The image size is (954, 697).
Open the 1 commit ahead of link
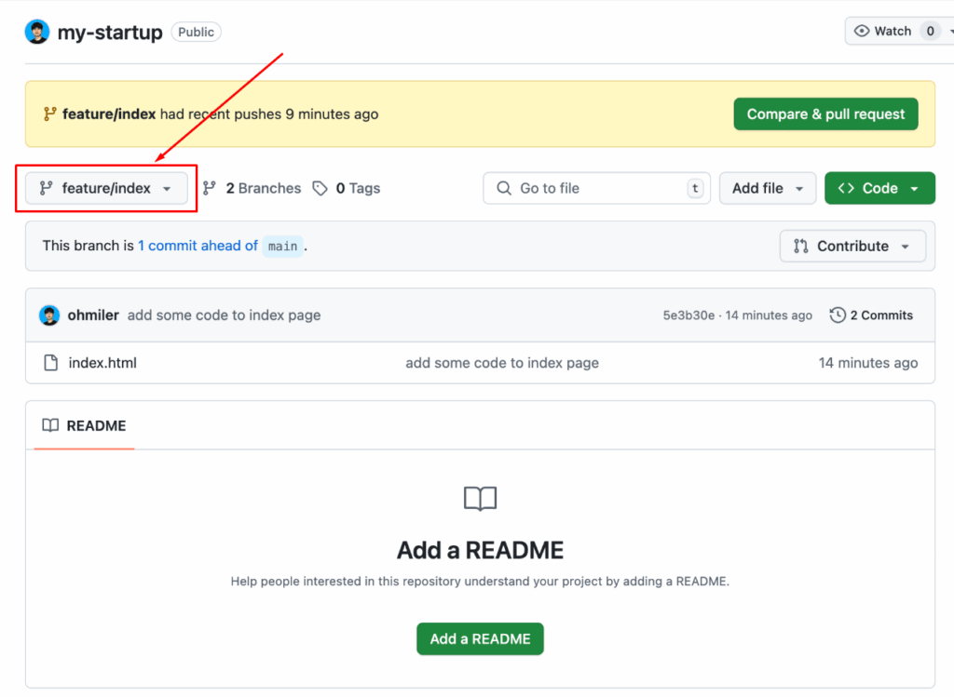(x=198, y=247)
